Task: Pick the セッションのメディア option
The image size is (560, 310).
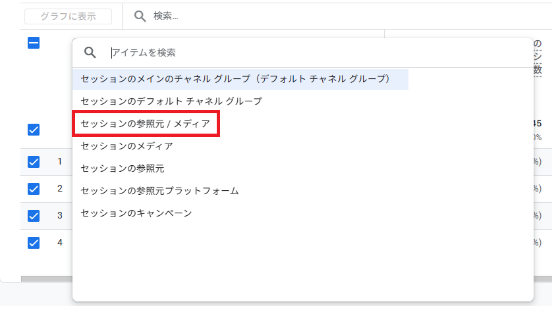Action: coord(126,146)
